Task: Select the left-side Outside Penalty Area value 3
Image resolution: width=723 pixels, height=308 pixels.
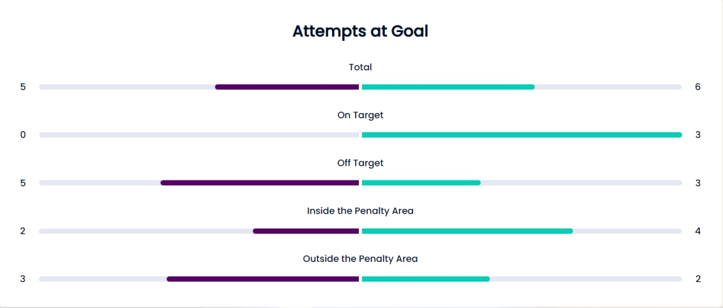Action: click(x=23, y=279)
